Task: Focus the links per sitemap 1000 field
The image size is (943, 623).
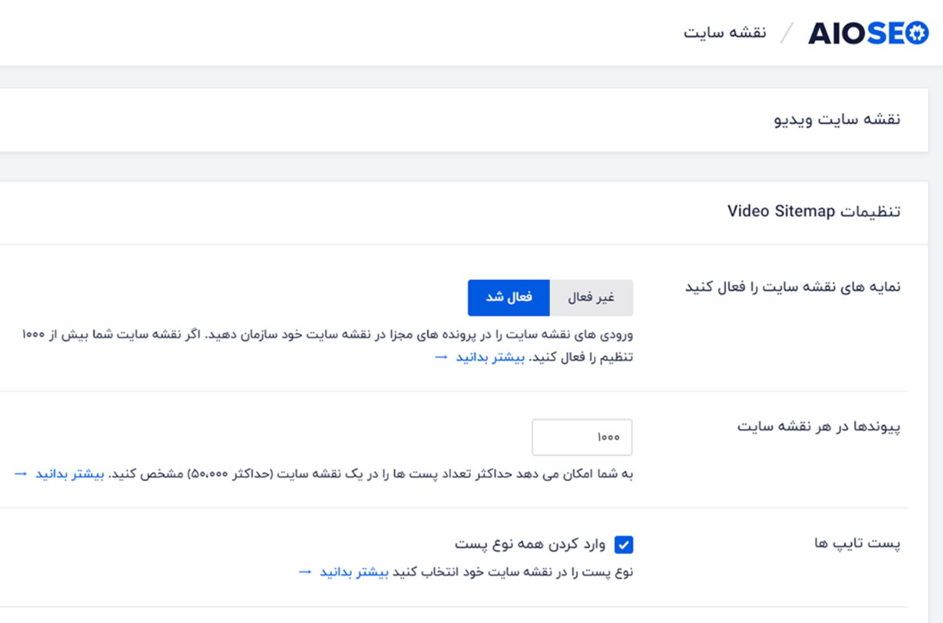Action: 582,437
